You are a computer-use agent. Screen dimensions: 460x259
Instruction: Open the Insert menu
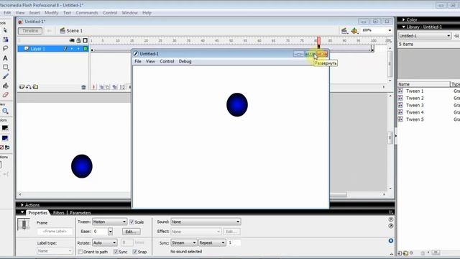(34, 13)
